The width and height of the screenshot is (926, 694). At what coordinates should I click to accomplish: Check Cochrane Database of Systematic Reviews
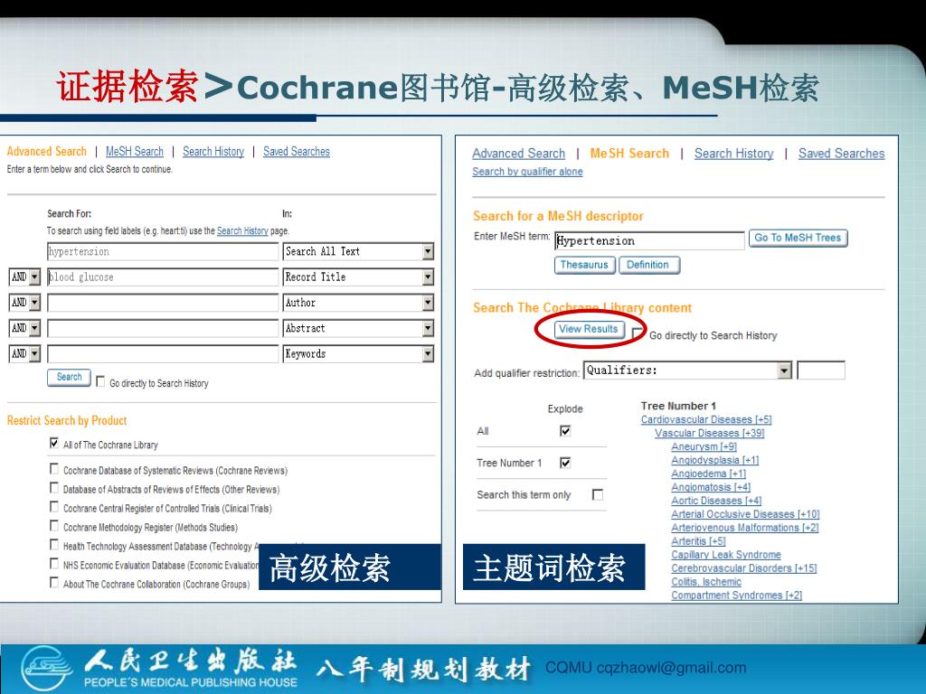(x=54, y=469)
